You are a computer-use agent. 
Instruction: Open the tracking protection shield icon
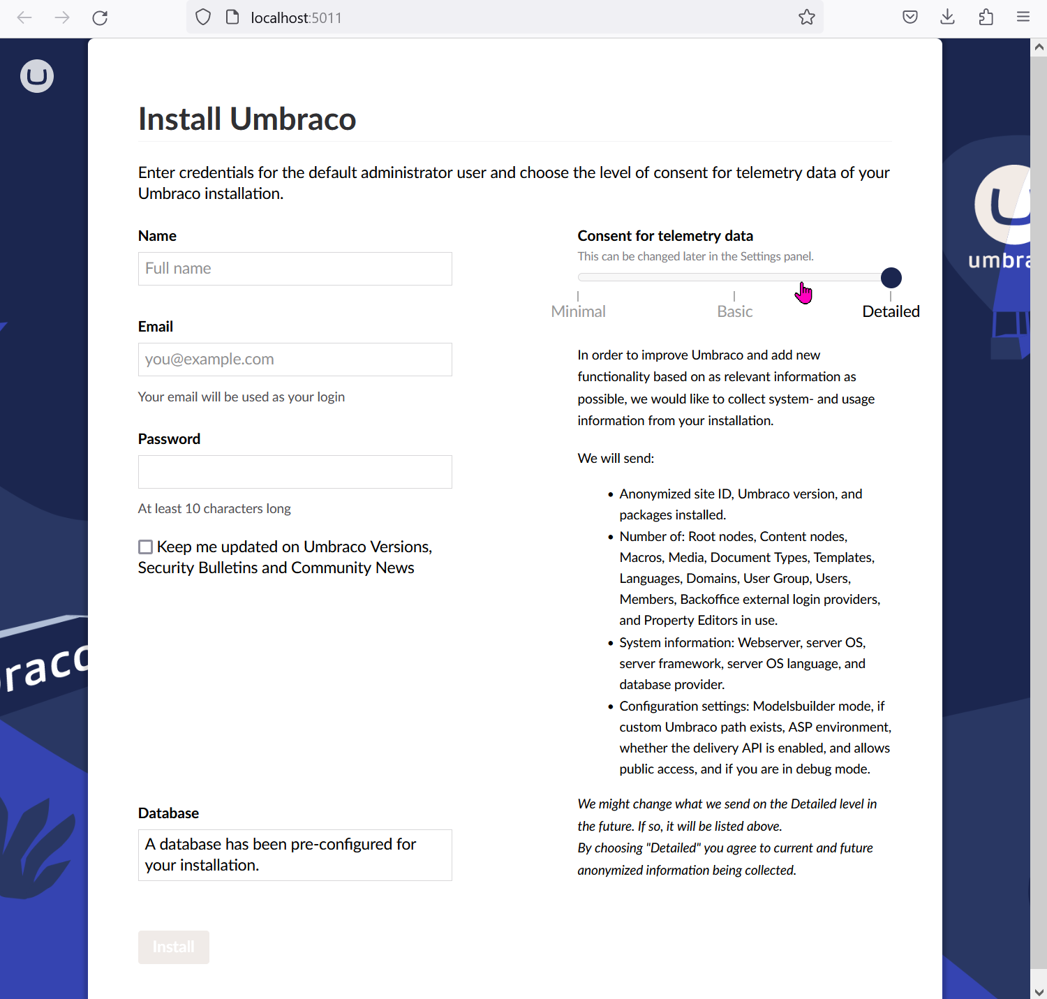pyautogui.click(x=203, y=17)
